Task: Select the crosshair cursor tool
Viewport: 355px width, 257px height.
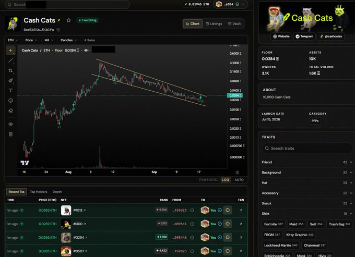Action: click(x=10, y=51)
